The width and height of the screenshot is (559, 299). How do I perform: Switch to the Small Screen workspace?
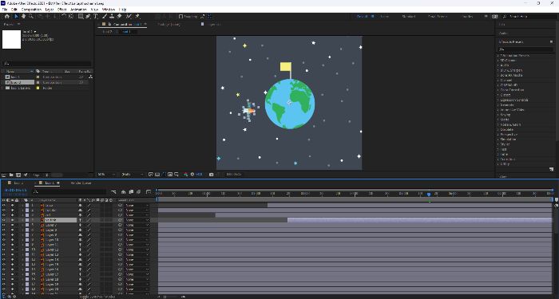click(x=438, y=17)
